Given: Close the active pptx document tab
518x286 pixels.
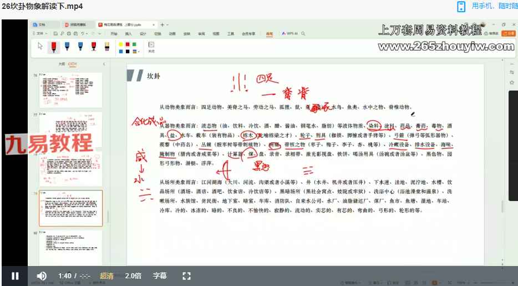Looking at the screenshot, I should click(x=153, y=24).
